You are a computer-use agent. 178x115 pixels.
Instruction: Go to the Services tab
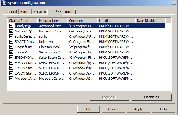point(40,12)
